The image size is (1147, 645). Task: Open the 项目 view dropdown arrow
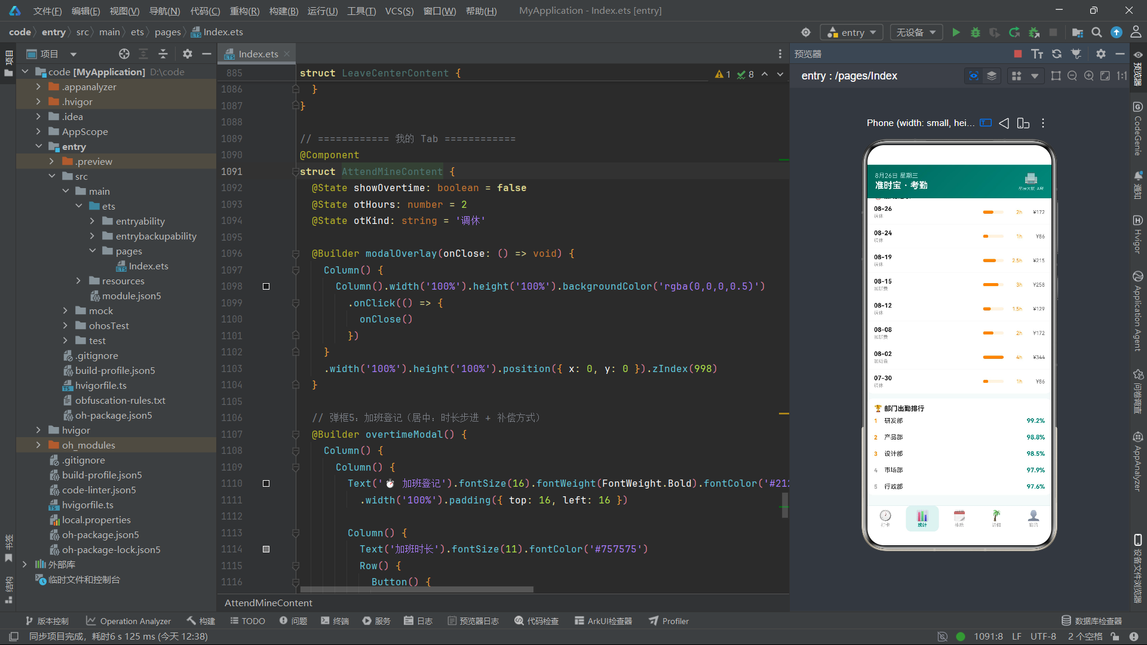73,54
